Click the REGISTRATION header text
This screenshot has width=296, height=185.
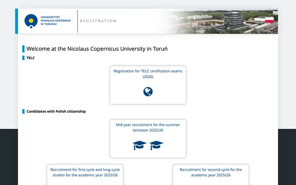pos(98,21)
